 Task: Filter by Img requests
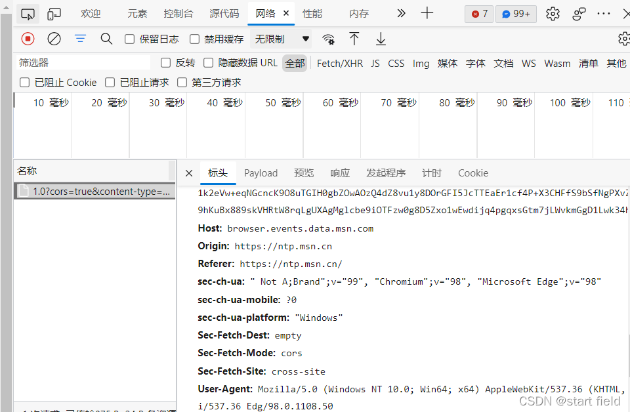click(421, 64)
